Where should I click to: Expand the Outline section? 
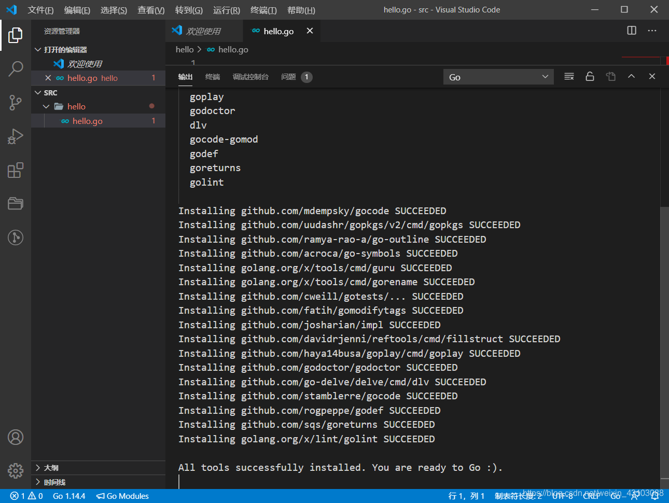tap(98, 468)
